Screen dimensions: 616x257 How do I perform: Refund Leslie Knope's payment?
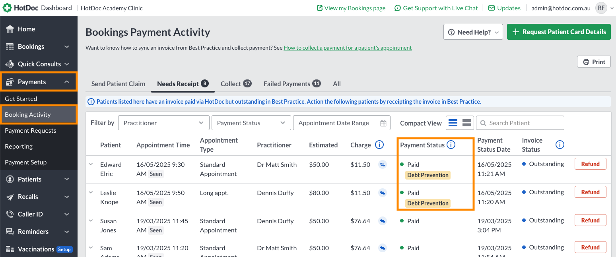click(591, 192)
